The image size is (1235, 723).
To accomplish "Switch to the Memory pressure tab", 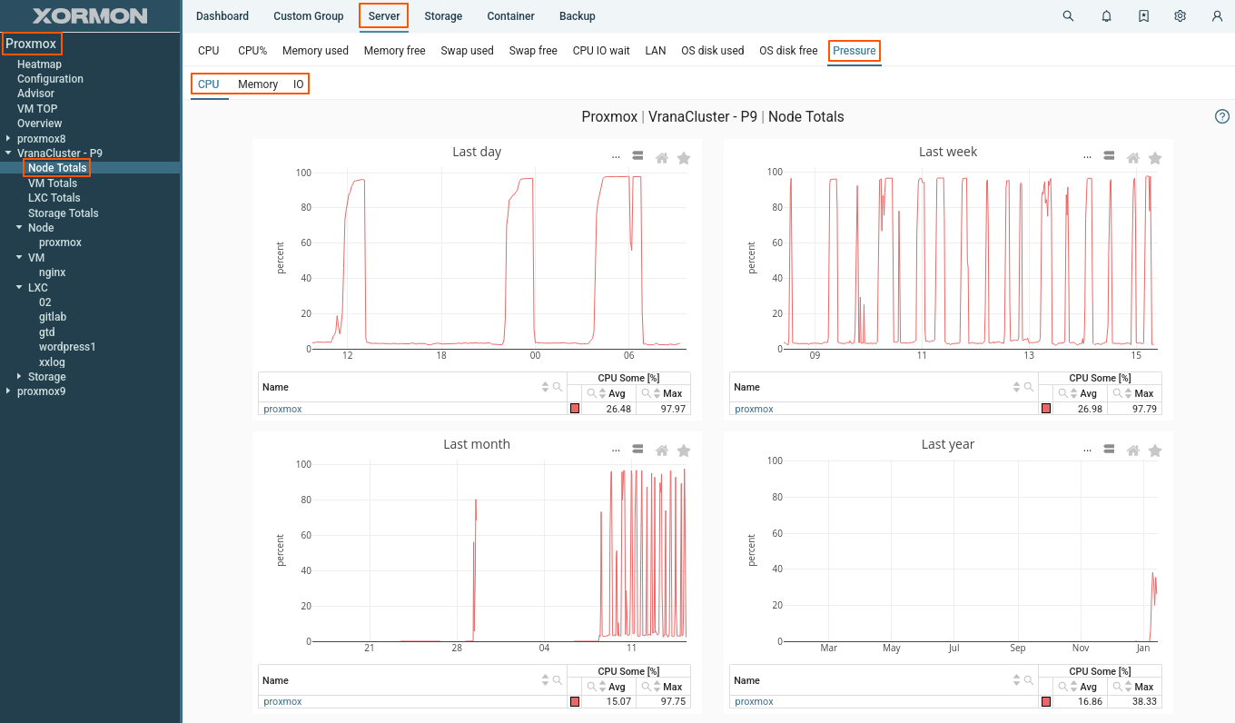I will (258, 84).
